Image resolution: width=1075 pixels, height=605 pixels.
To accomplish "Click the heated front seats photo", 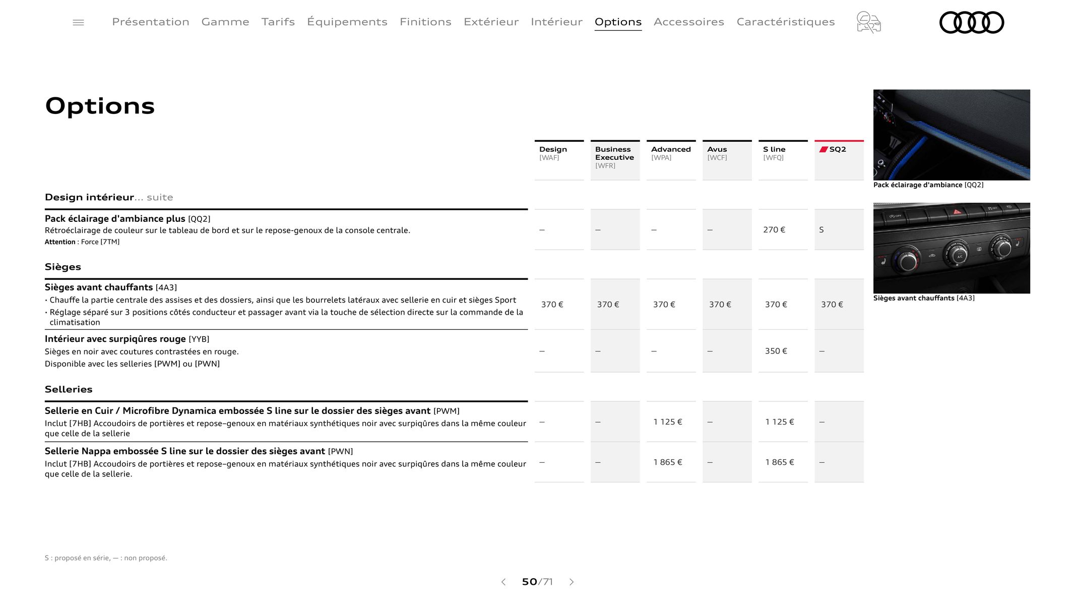I will [952, 248].
